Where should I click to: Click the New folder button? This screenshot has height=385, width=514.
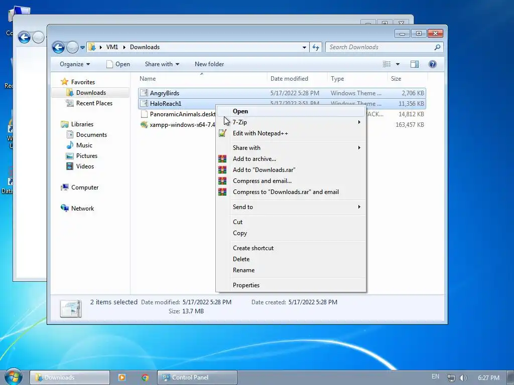pos(209,64)
